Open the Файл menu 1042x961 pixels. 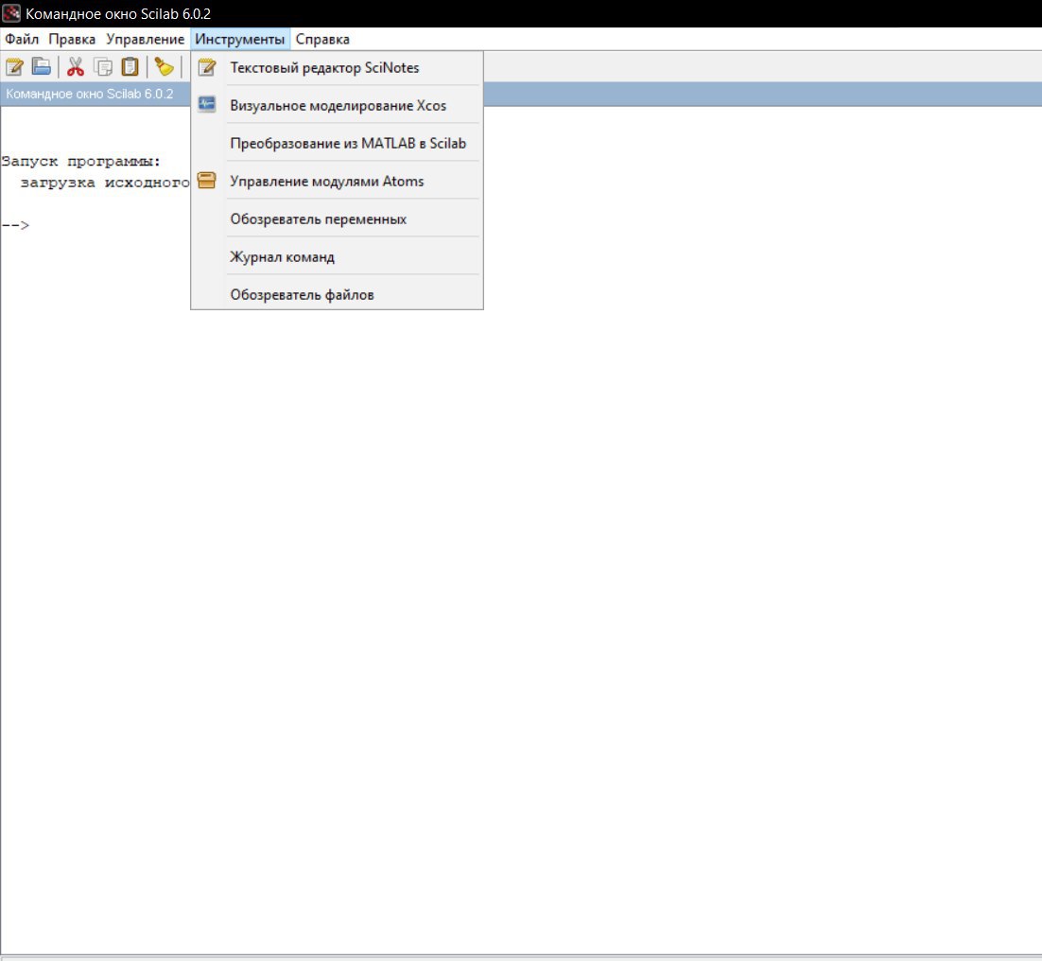pyautogui.click(x=22, y=39)
